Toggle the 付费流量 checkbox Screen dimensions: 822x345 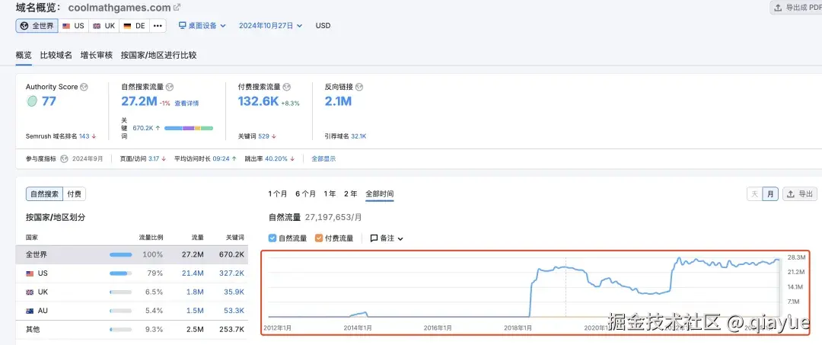tap(319, 238)
